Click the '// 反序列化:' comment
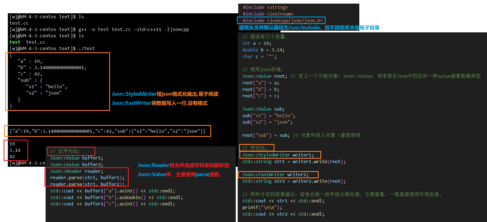The image size is (487, 222). [65, 151]
